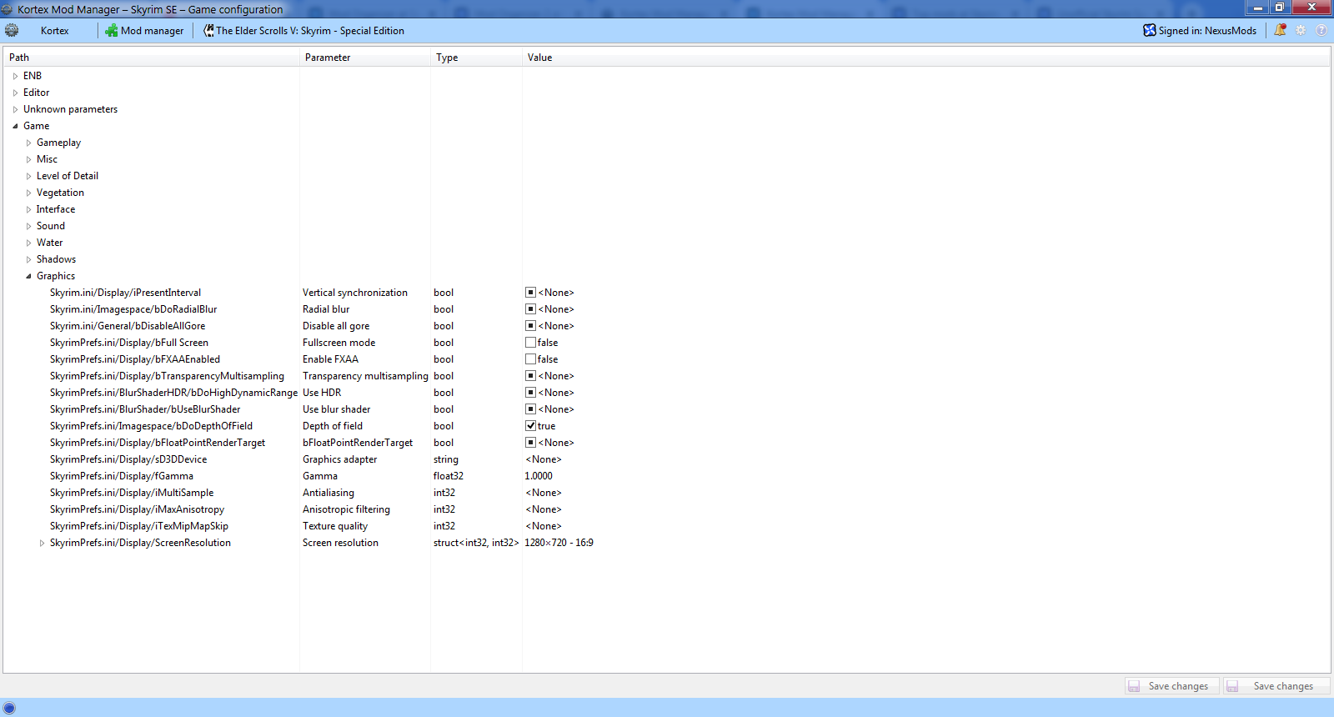Click the Signed in: NexusMods text
Image resolution: width=1334 pixels, height=717 pixels.
(x=1206, y=31)
